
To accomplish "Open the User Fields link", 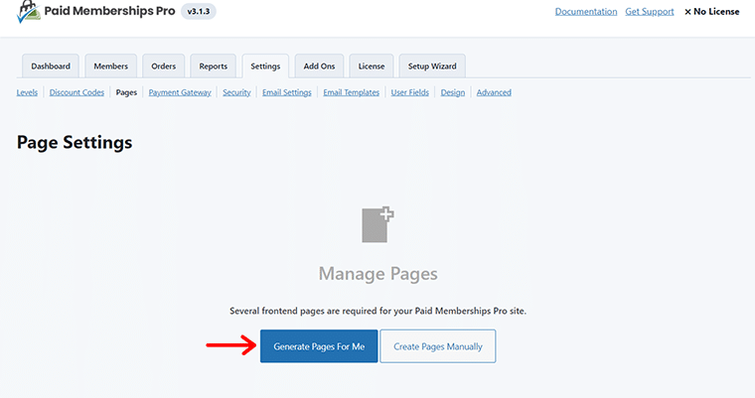I will pos(409,92).
